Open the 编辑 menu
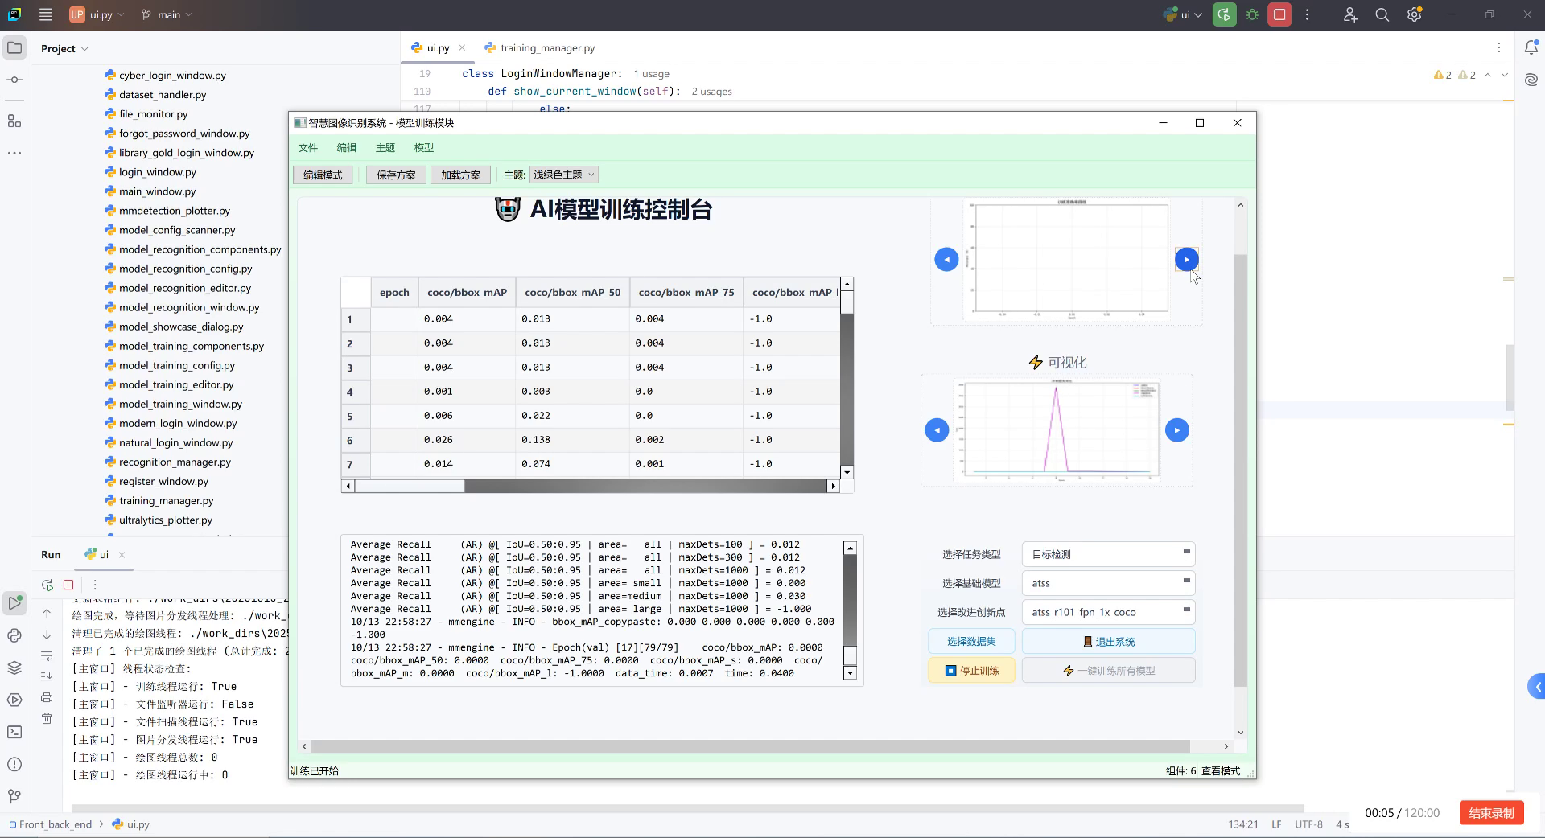1545x838 pixels. click(x=347, y=147)
